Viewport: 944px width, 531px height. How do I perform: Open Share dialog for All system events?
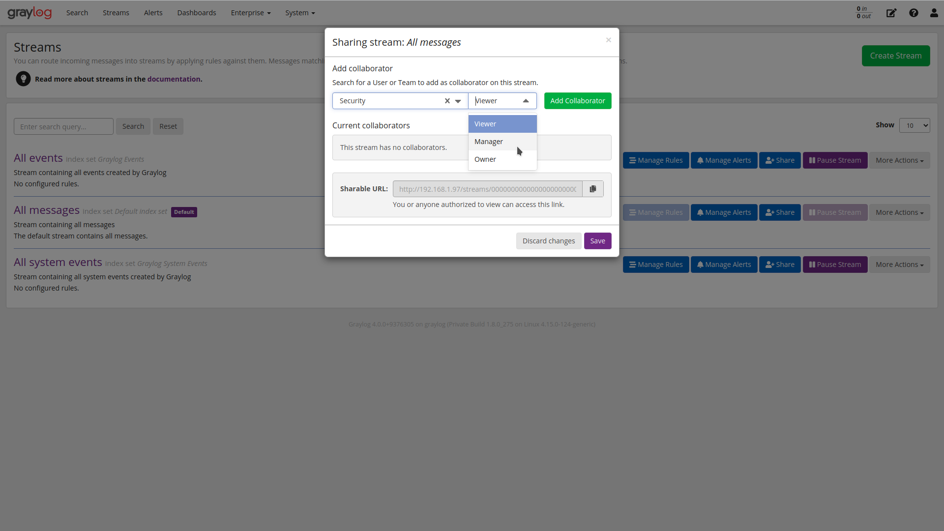click(780, 264)
